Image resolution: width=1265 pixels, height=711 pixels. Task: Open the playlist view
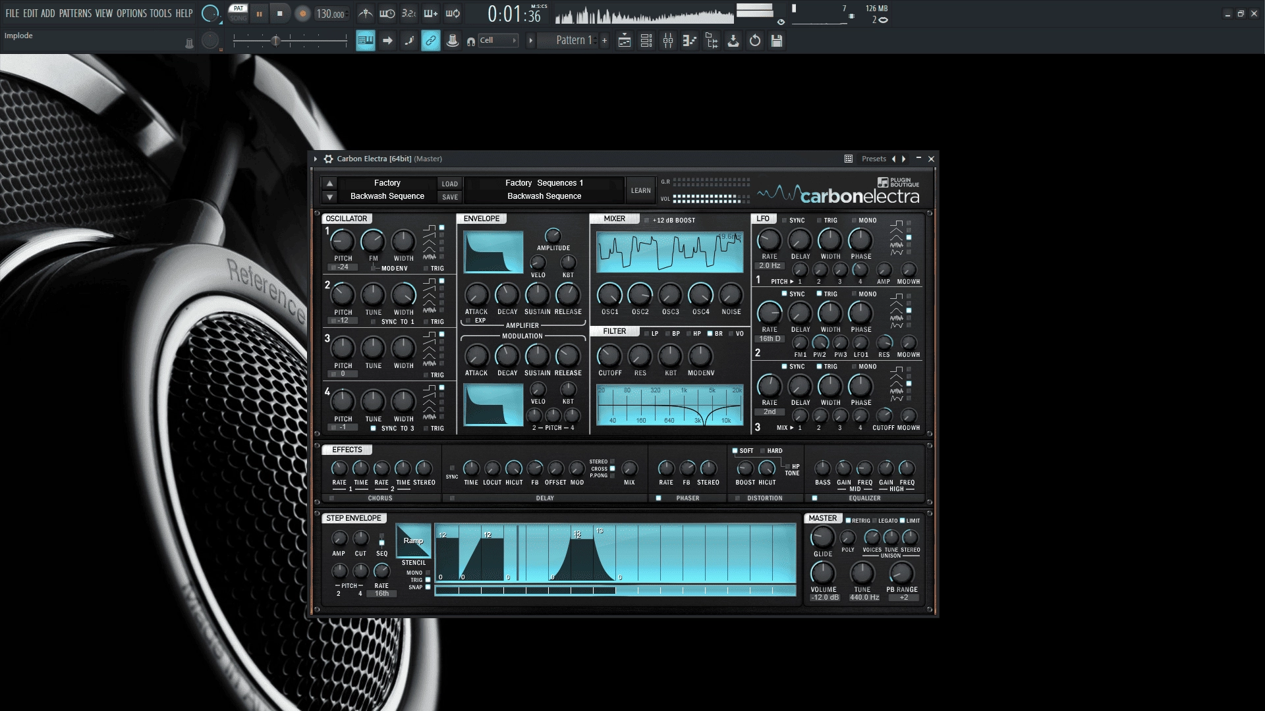(x=625, y=41)
